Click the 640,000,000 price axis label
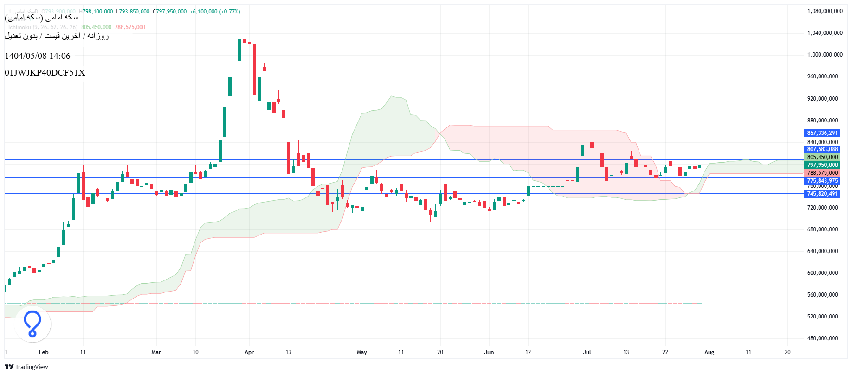This screenshot has height=375, width=852. (x=823, y=251)
